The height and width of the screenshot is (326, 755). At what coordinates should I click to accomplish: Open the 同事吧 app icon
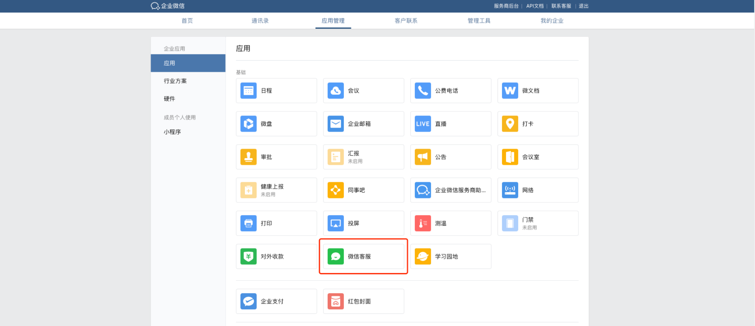[336, 190]
